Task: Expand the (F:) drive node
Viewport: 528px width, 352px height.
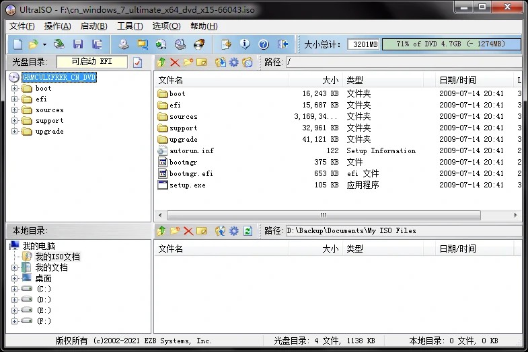Action: (14, 321)
